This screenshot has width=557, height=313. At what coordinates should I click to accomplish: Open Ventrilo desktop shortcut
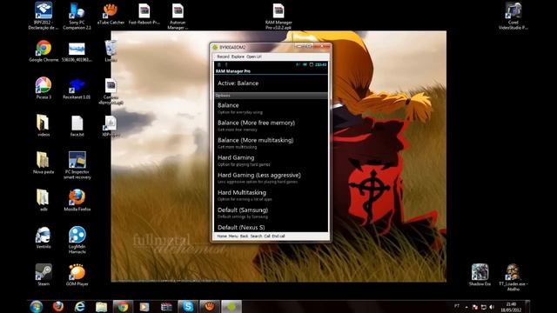44,237
